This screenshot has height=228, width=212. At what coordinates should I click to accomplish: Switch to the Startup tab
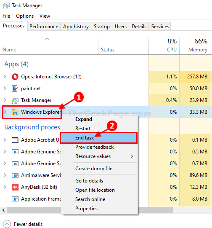[101, 27]
